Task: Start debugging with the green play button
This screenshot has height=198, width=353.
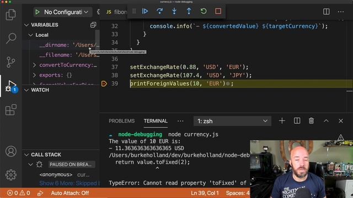Action: click(x=38, y=12)
